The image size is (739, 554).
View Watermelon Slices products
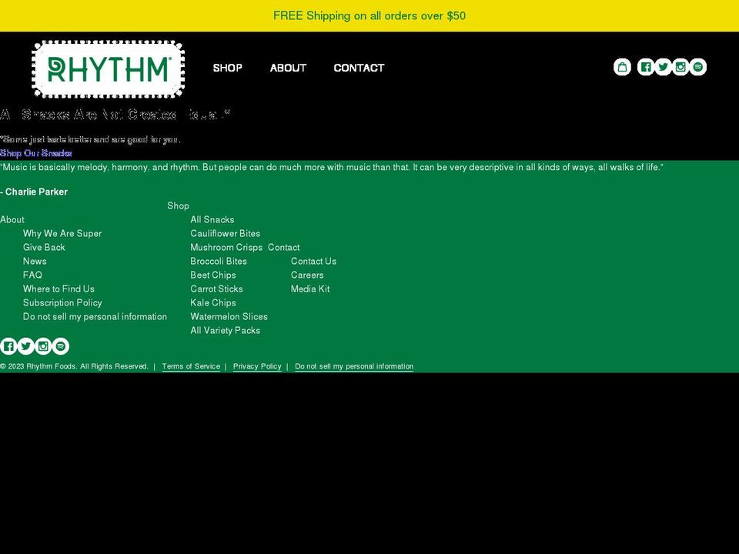point(229,316)
